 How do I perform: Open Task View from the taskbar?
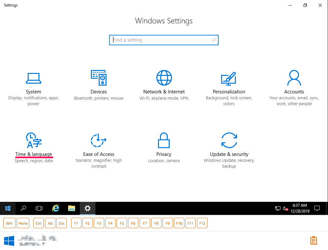point(39,208)
